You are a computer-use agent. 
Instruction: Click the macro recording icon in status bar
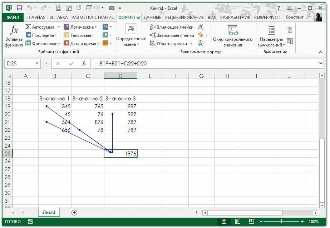[30, 222]
